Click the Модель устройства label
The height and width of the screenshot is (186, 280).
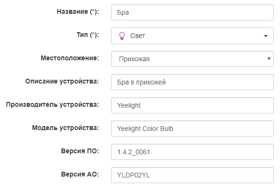point(65,128)
